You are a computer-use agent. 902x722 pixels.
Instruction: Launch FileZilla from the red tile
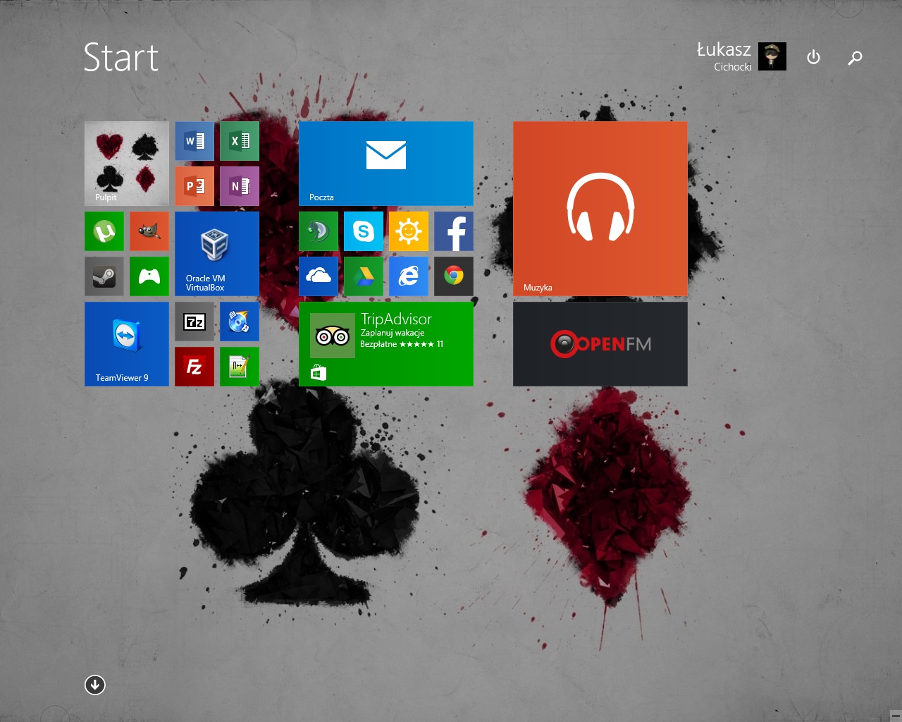point(194,367)
